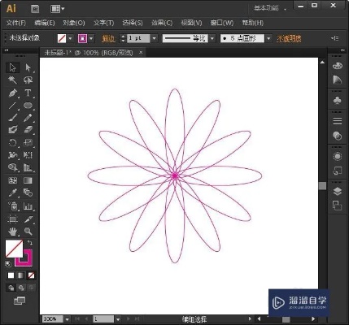The image size is (349, 325).
Task: Expand stroke weight 1 pt dropdown
Action: [155, 38]
